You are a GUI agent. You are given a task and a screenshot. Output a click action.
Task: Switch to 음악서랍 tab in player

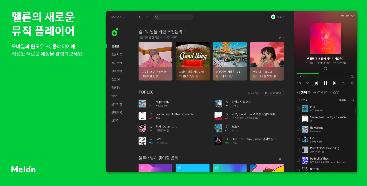320,92
